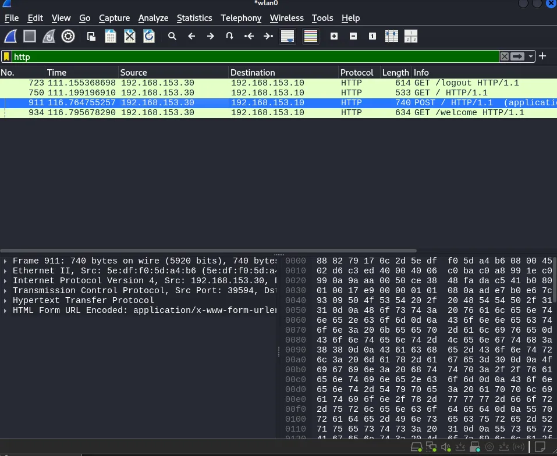Start a new live capture

[x=10, y=36]
